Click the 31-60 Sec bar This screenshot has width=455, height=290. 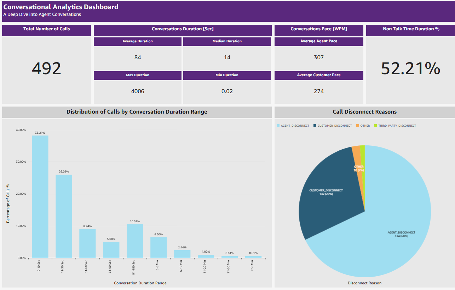[87, 243]
